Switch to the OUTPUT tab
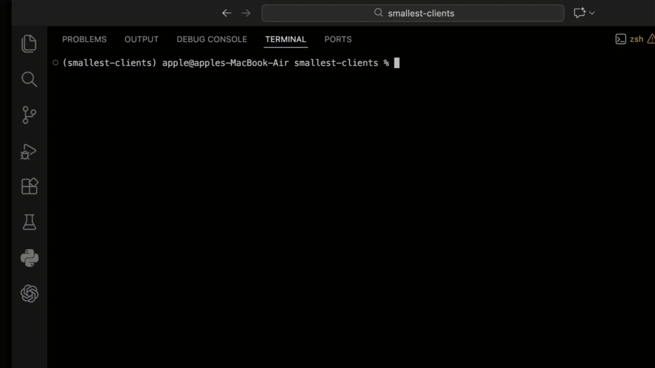The image size is (655, 368). (141, 39)
